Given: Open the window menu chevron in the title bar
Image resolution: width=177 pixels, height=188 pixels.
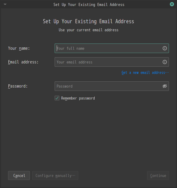Looking at the screenshot, I should pyautogui.click(x=5, y=4).
